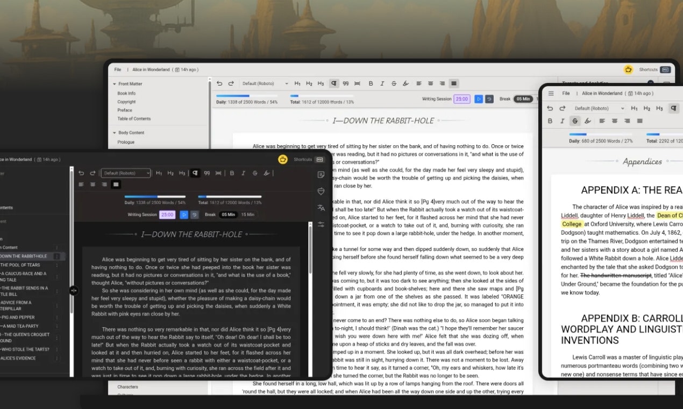Apply Heading 1 in the dark window
Screen dimensions: 683x409
(159, 173)
